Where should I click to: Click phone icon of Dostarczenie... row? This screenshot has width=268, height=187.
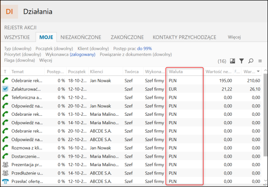tap(5, 156)
